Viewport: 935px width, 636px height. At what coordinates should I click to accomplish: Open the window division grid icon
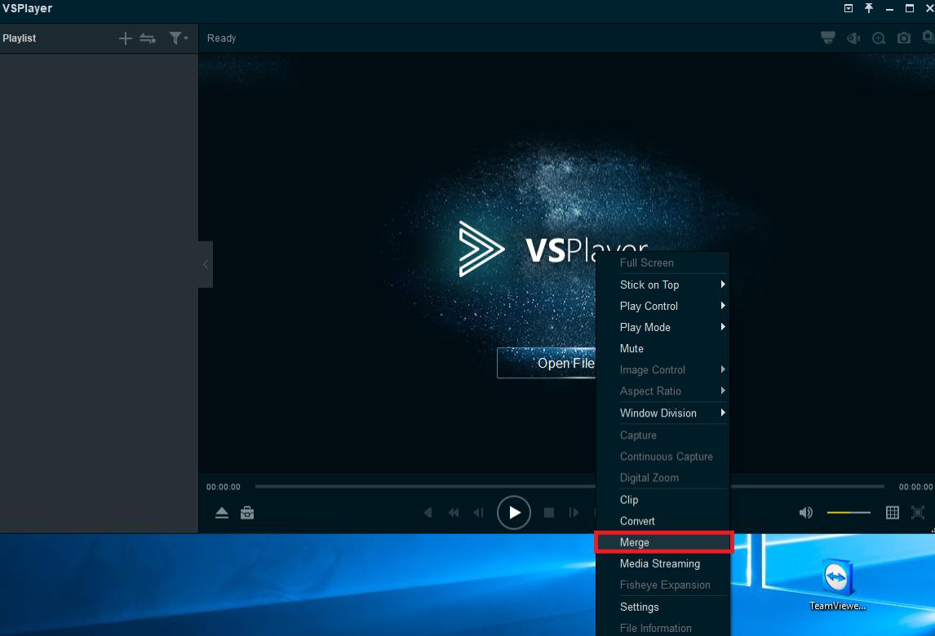(x=893, y=513)
